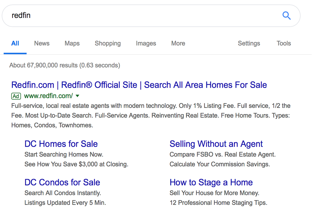Click the Redfin ad description text
This screenshot has height=224, width=312.
coord(150,115)
